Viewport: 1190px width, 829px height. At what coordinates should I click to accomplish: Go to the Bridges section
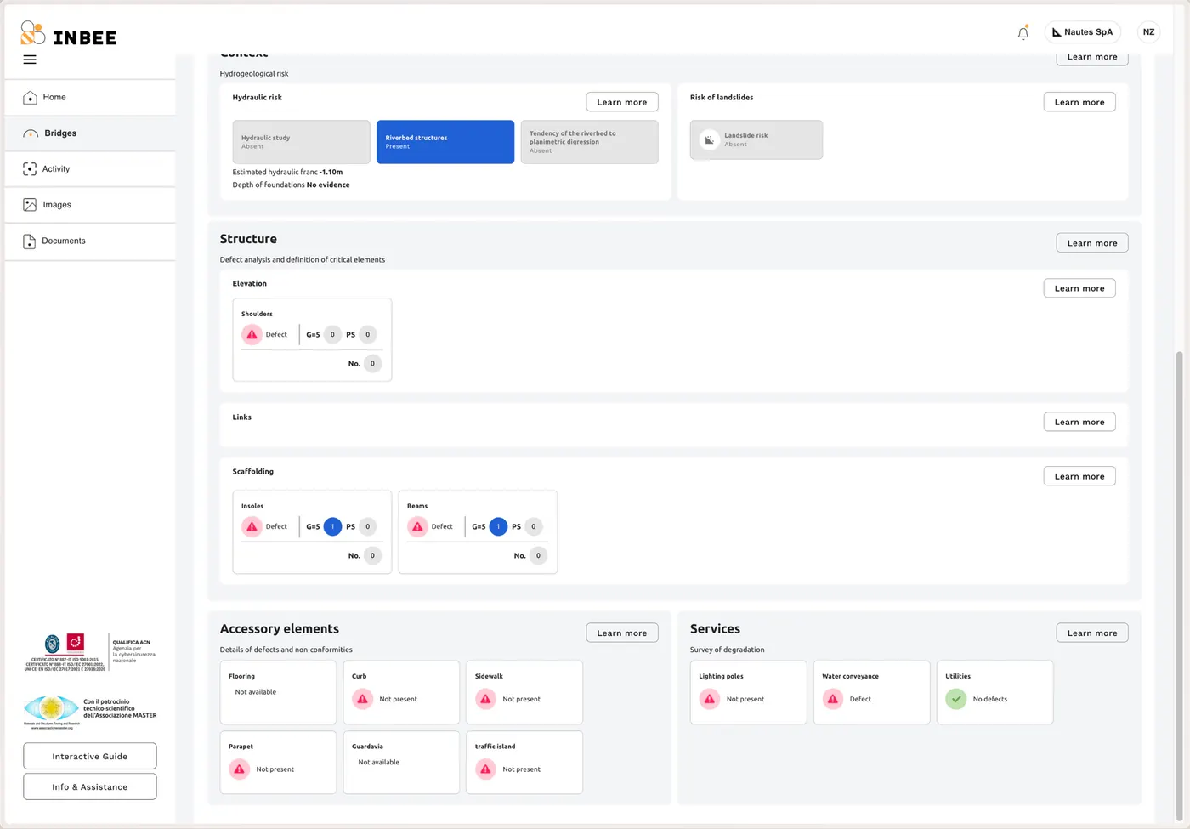(x=90, y=133)
